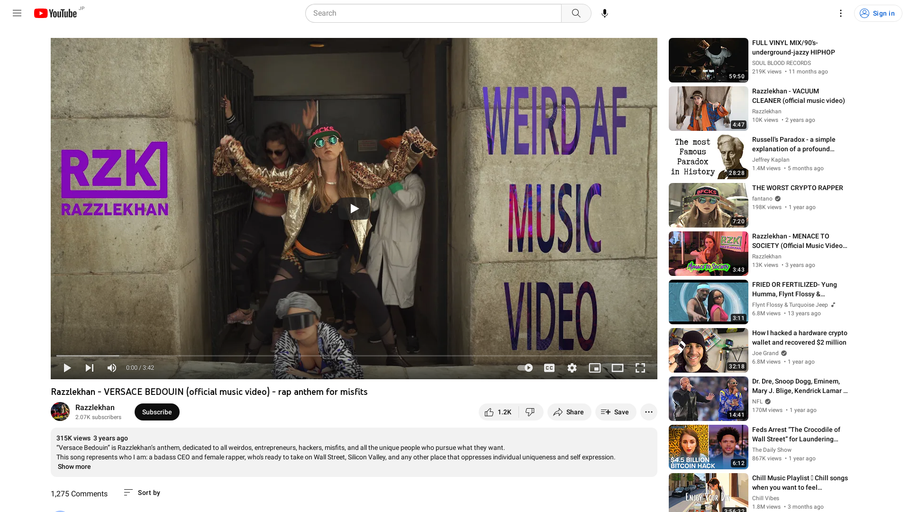Open FULL VINYL MIX thumbnail
910x512 pixels.
pyautogui.click(x=708, y=60)
